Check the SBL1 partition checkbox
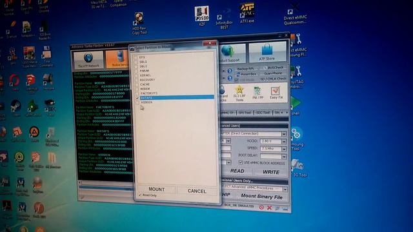 tap(136, 62)
